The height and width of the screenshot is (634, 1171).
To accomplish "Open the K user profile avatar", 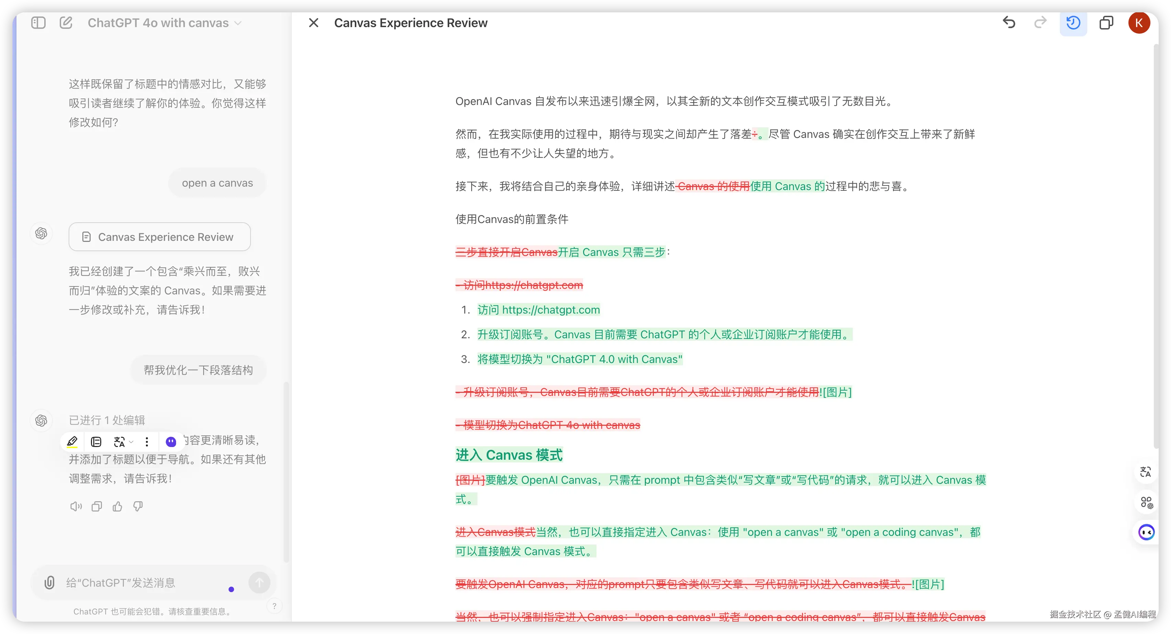I will 1139,23.
